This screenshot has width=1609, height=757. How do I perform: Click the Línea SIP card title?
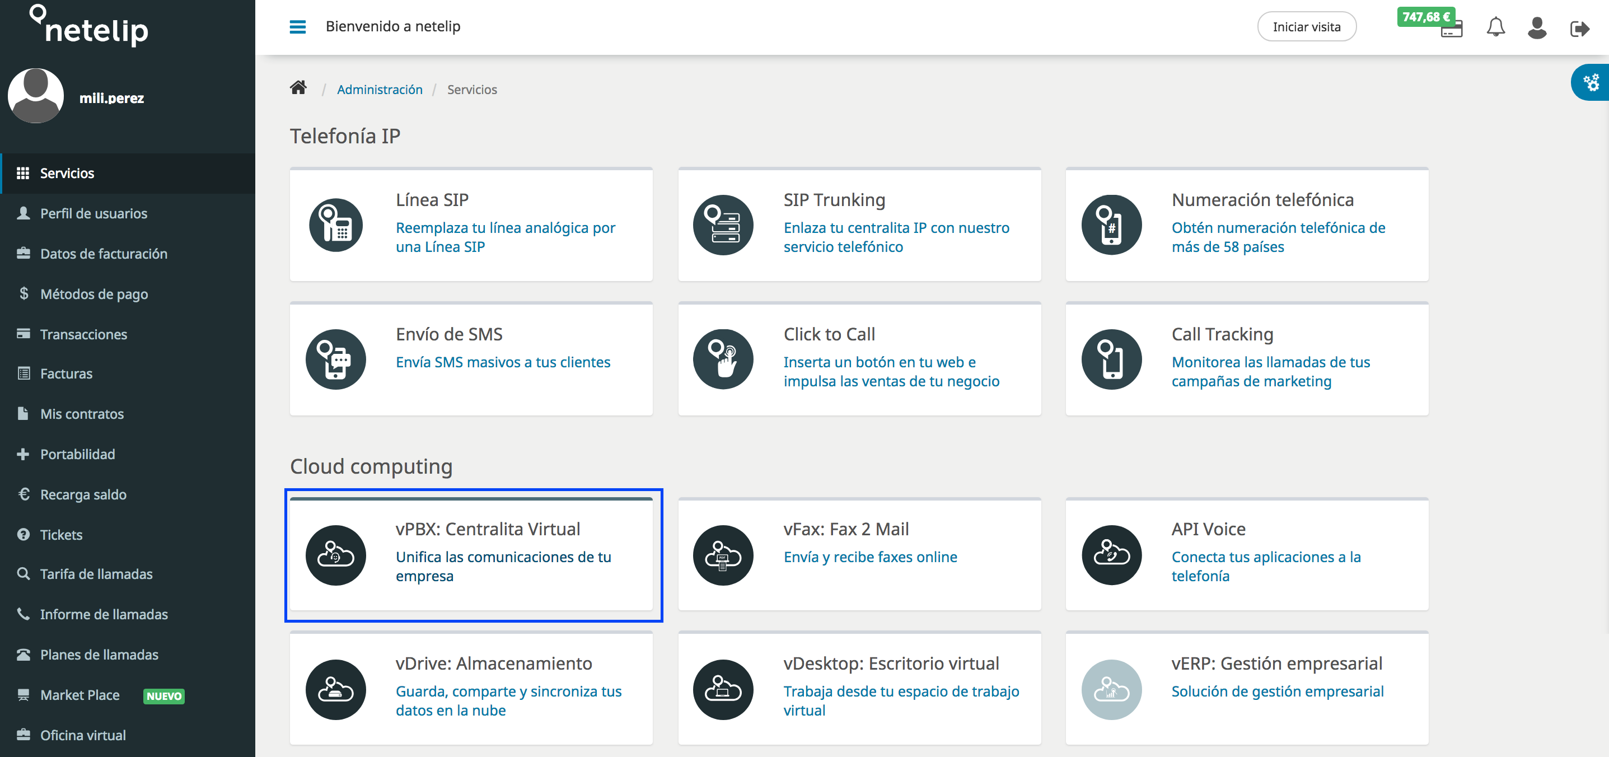pos(432,200)
